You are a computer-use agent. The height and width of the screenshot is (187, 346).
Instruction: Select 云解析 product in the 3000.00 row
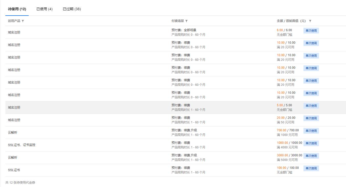pos(13,158)
